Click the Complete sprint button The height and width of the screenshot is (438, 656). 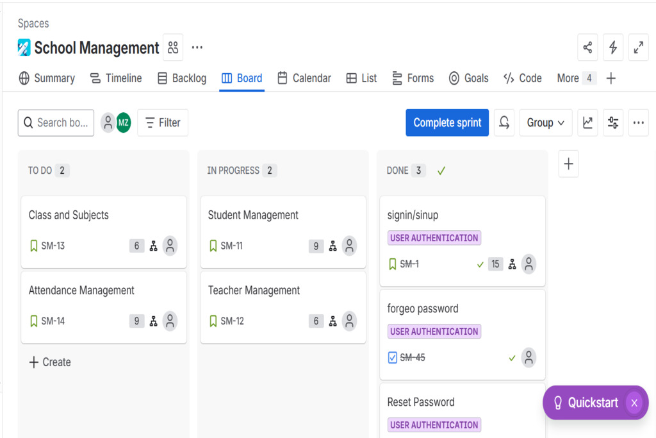tap(447, 122)
